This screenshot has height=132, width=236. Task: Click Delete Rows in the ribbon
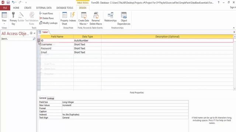click(x=46, y=18)
